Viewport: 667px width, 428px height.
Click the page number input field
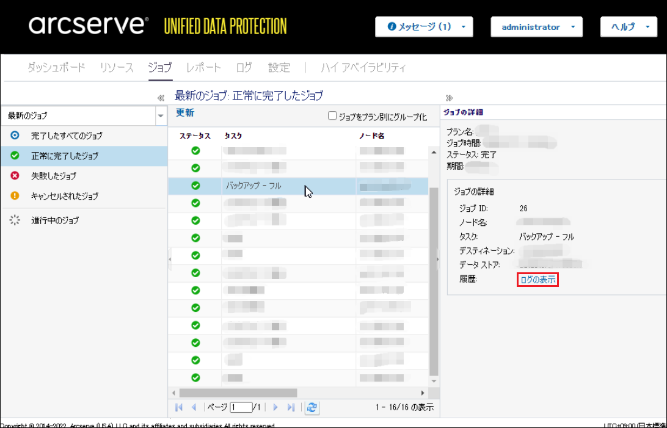241,407
